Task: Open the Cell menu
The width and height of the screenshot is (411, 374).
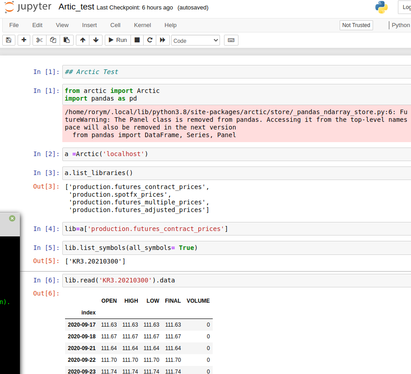Action: 115,25
